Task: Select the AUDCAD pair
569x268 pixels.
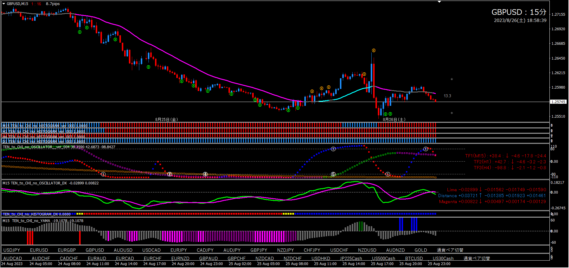Action: pyautogui.click(x=12, y=259)
